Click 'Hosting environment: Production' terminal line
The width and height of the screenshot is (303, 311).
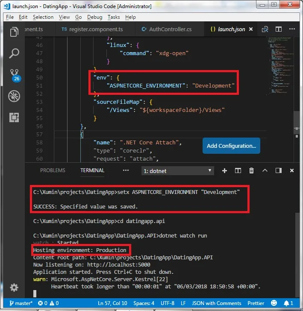[80, 250]
